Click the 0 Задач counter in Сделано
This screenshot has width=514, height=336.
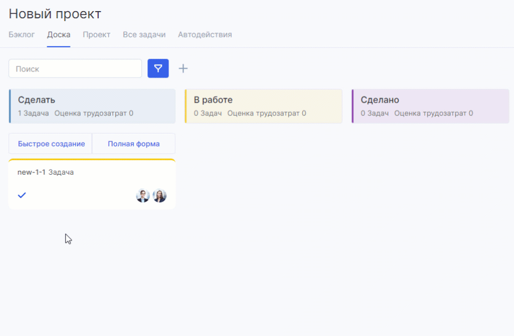(375, 113)
